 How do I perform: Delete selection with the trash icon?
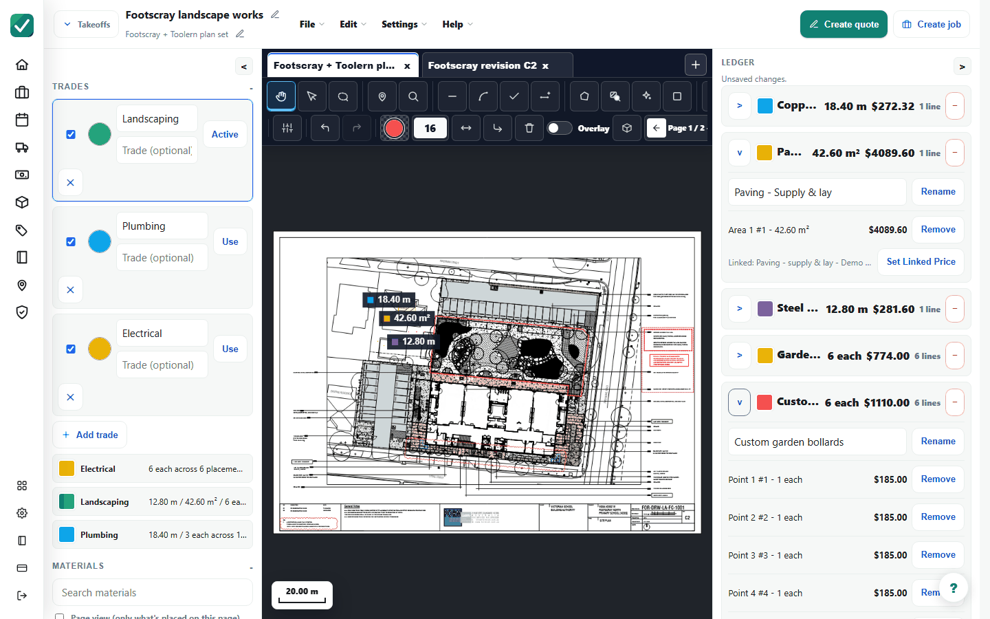[x=529, y=128]
